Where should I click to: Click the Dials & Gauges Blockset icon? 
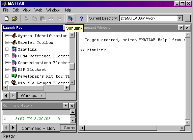pyautogui.click(x=14, y=82)
